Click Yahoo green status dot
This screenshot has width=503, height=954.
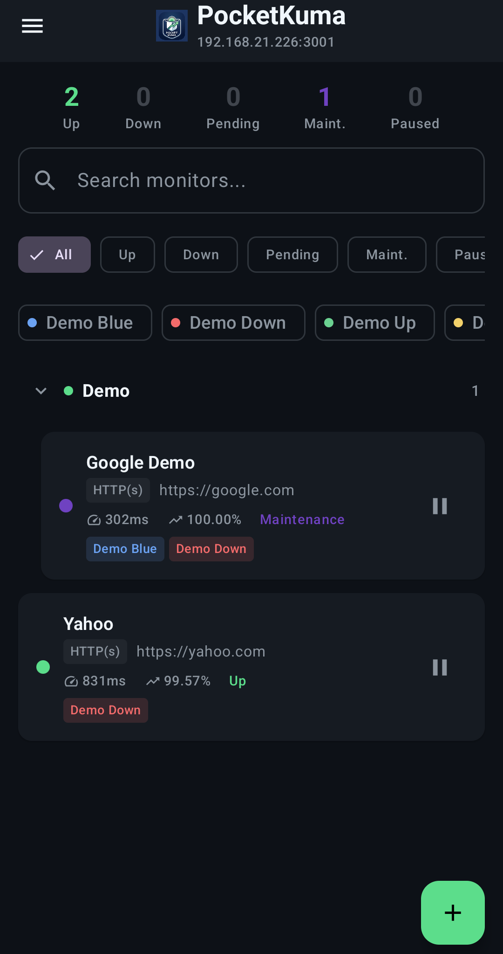click(43, 667)
